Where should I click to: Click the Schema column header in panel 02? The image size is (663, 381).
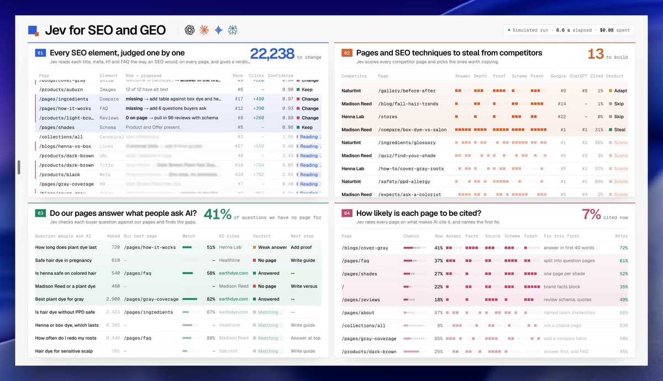click(519, 76)
